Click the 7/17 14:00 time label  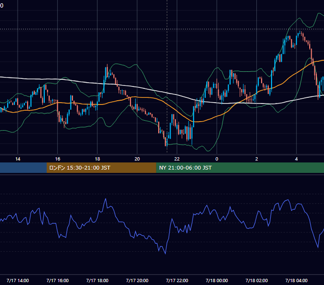(18, 280)
